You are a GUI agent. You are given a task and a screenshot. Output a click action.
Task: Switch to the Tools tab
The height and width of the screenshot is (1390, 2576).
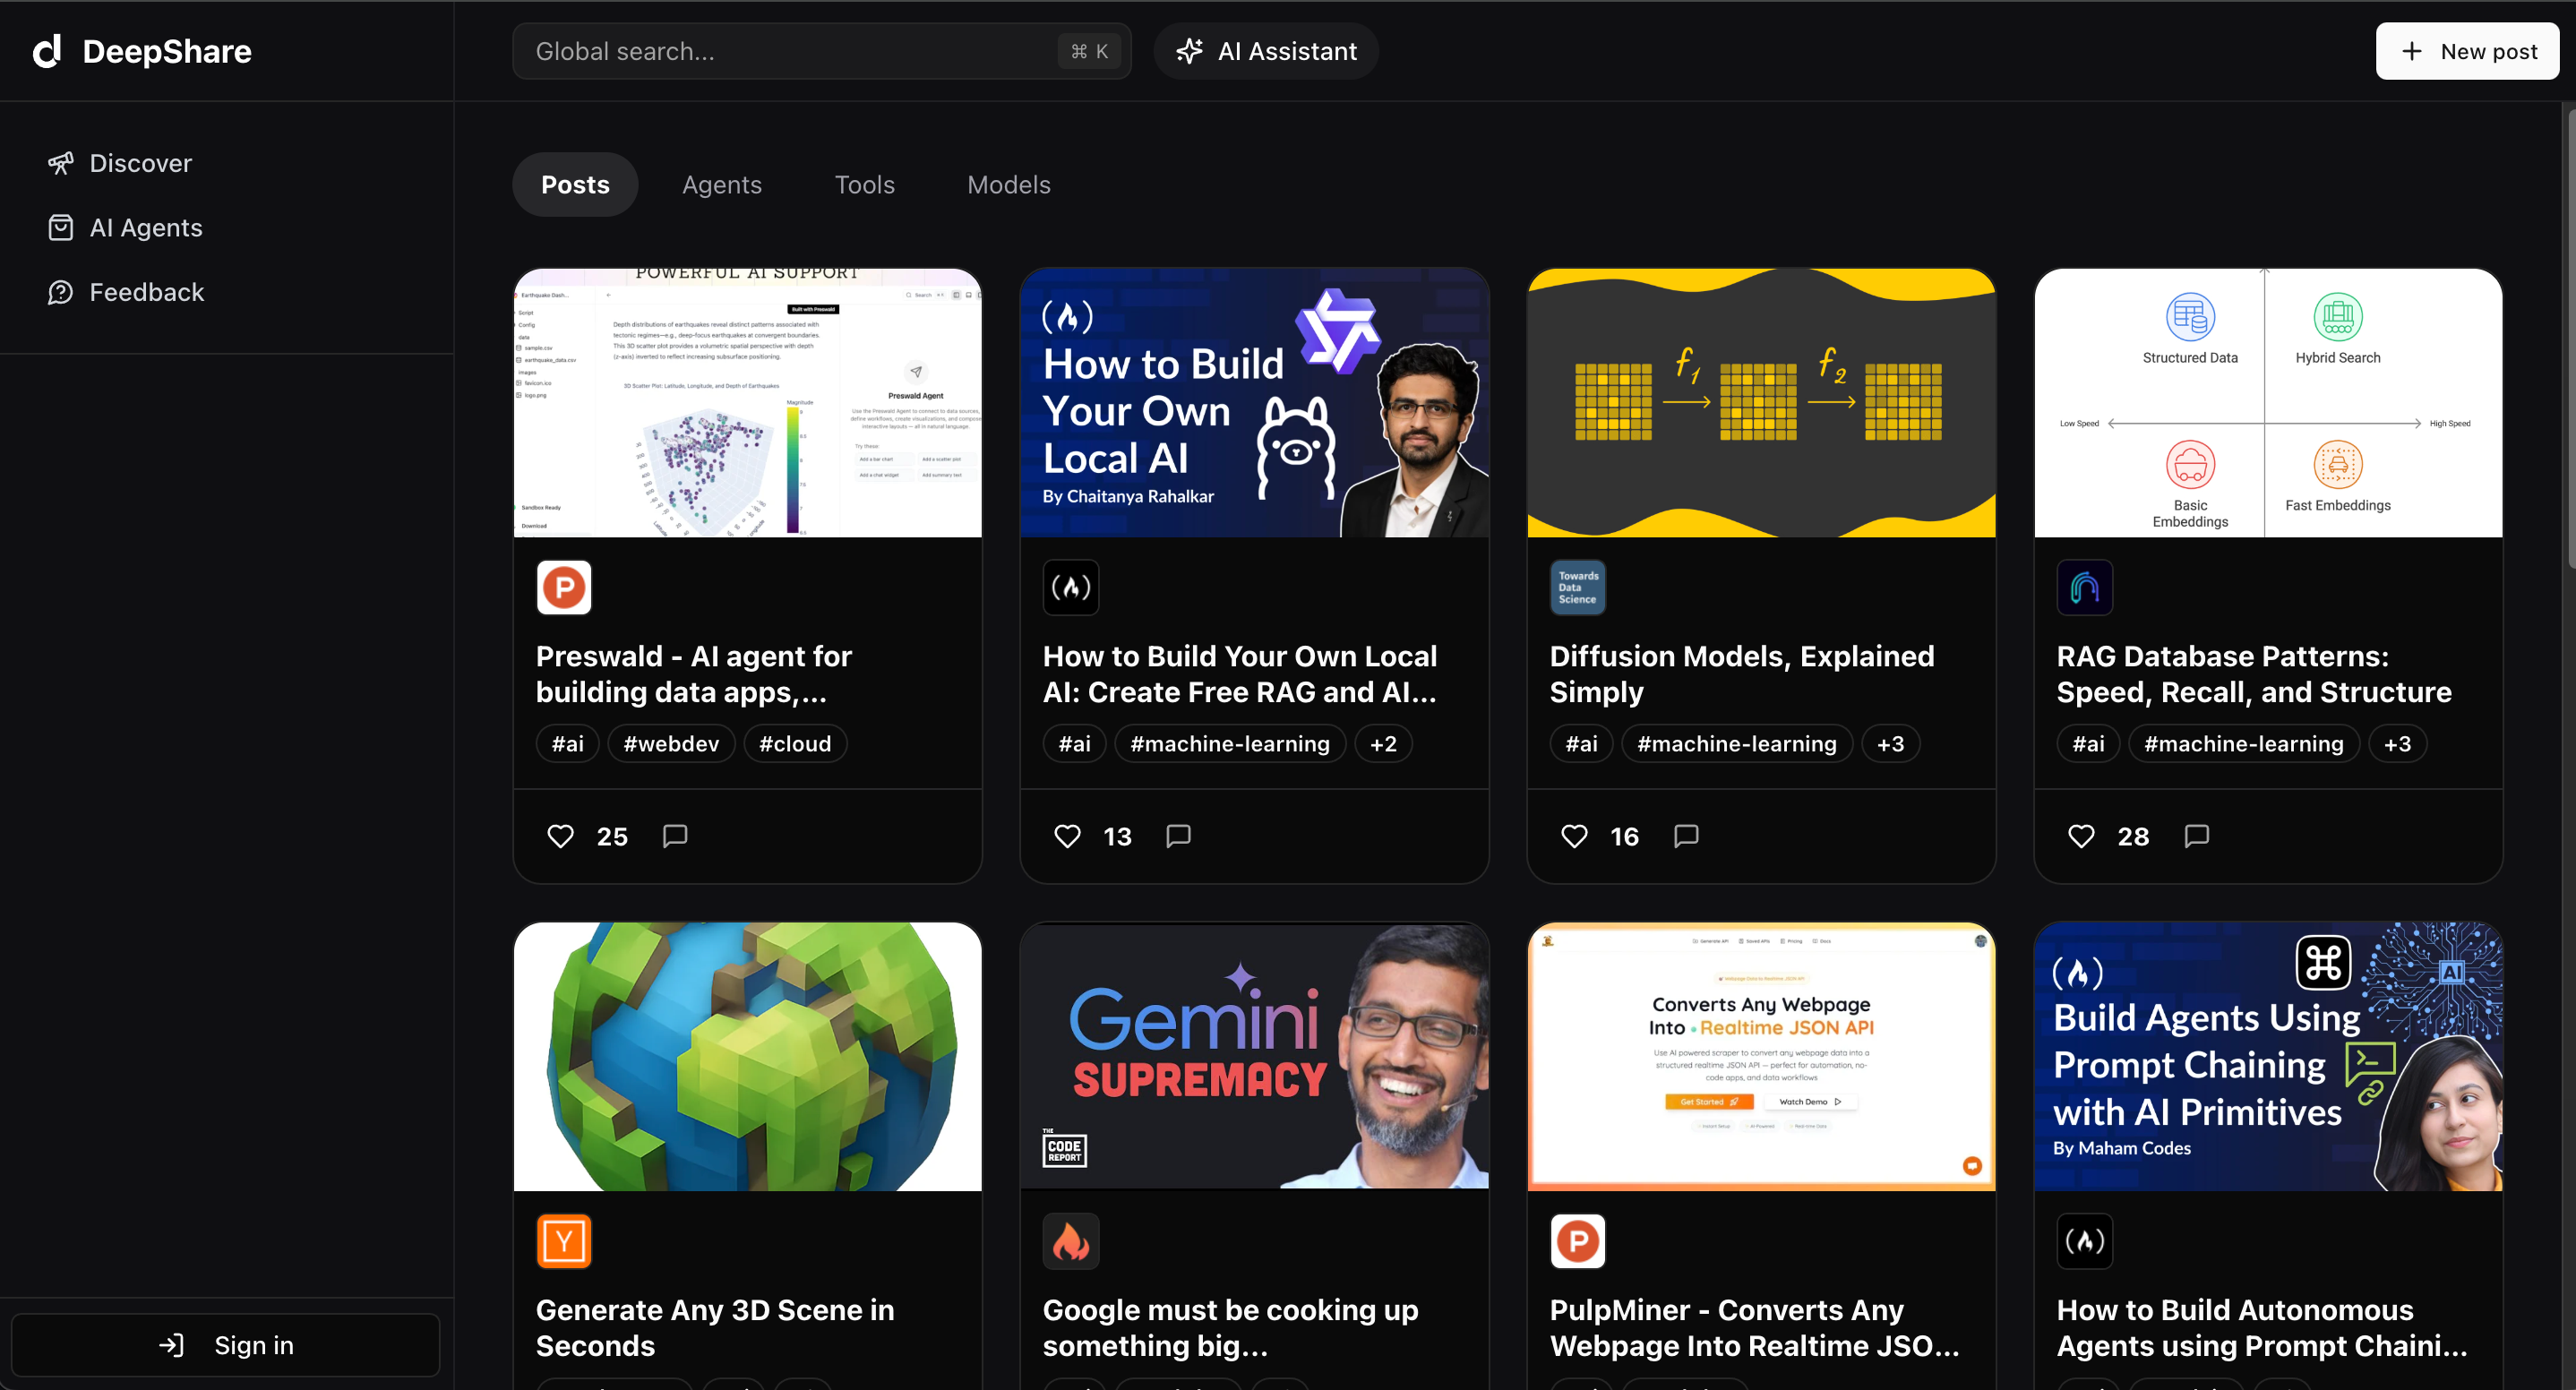point(864,184)
